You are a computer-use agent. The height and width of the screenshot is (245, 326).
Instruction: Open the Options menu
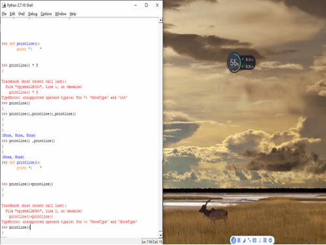pos(46,14)
